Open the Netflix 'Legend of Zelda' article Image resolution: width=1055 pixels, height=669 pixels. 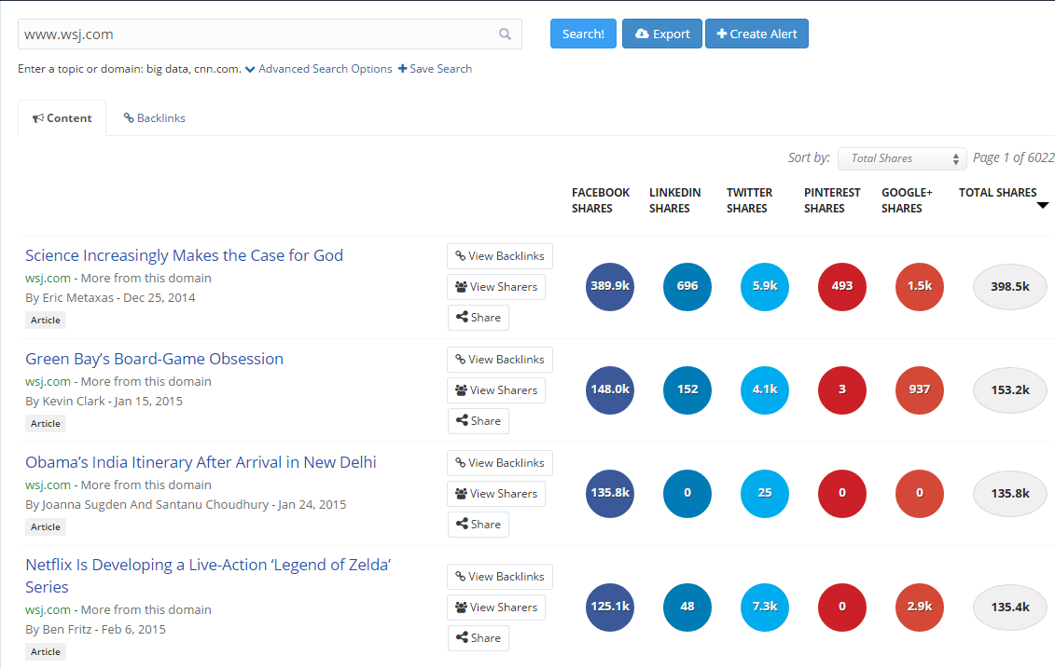[x=209, y=576]
